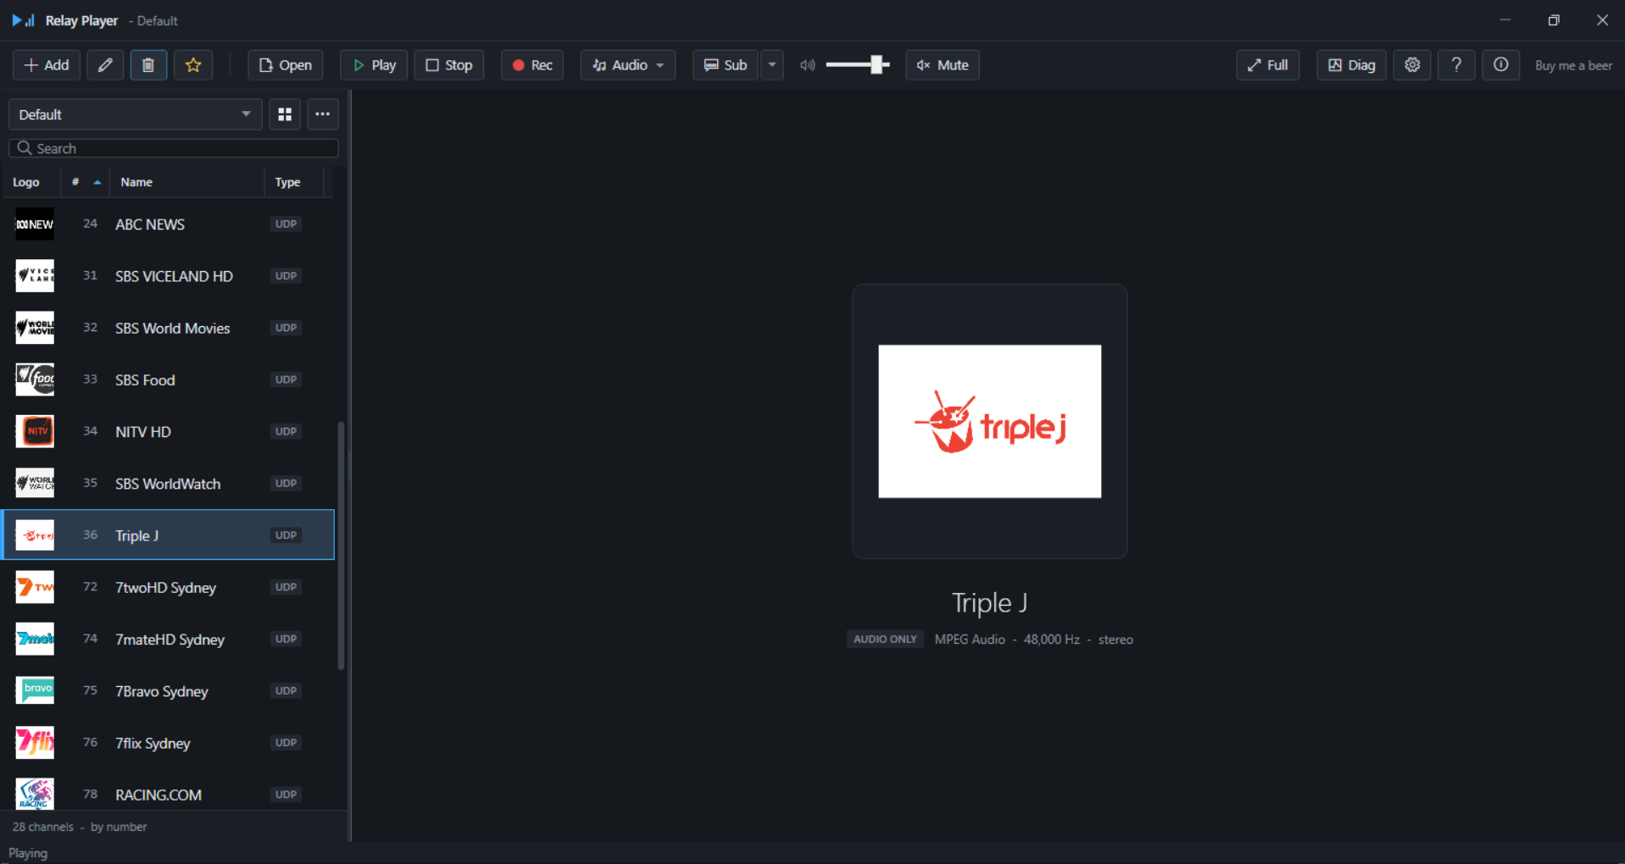
Task: Click the 7Bravo Sydney logo
Action: [x=35, y=690]
